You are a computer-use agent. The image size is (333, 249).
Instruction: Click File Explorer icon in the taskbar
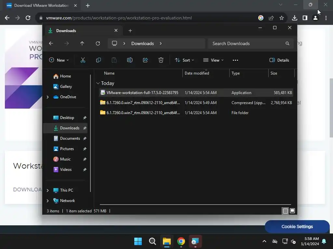click(167, 241)
